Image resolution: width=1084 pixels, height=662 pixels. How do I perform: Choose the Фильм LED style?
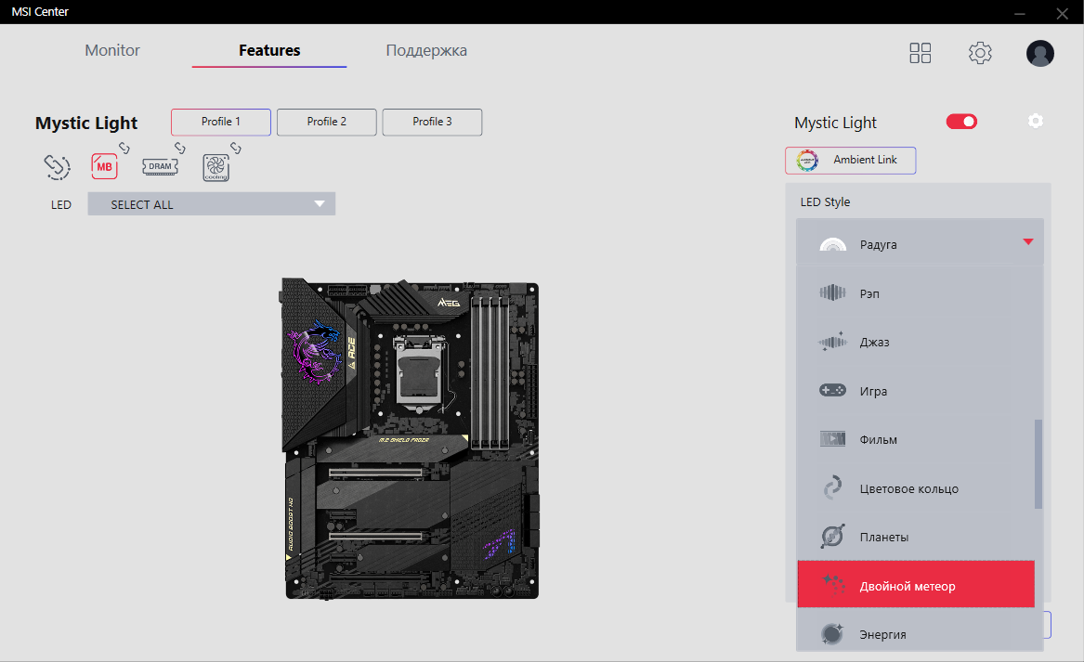[915, 439]
